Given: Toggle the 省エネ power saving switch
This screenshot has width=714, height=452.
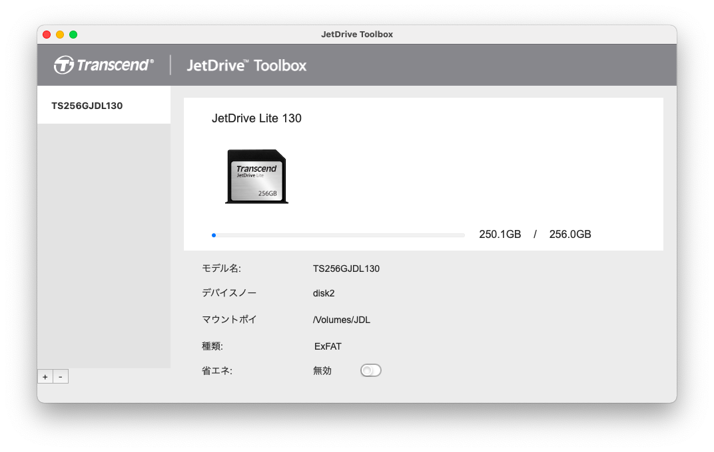Looking at the screenshot, I should (x=371, y=371).
